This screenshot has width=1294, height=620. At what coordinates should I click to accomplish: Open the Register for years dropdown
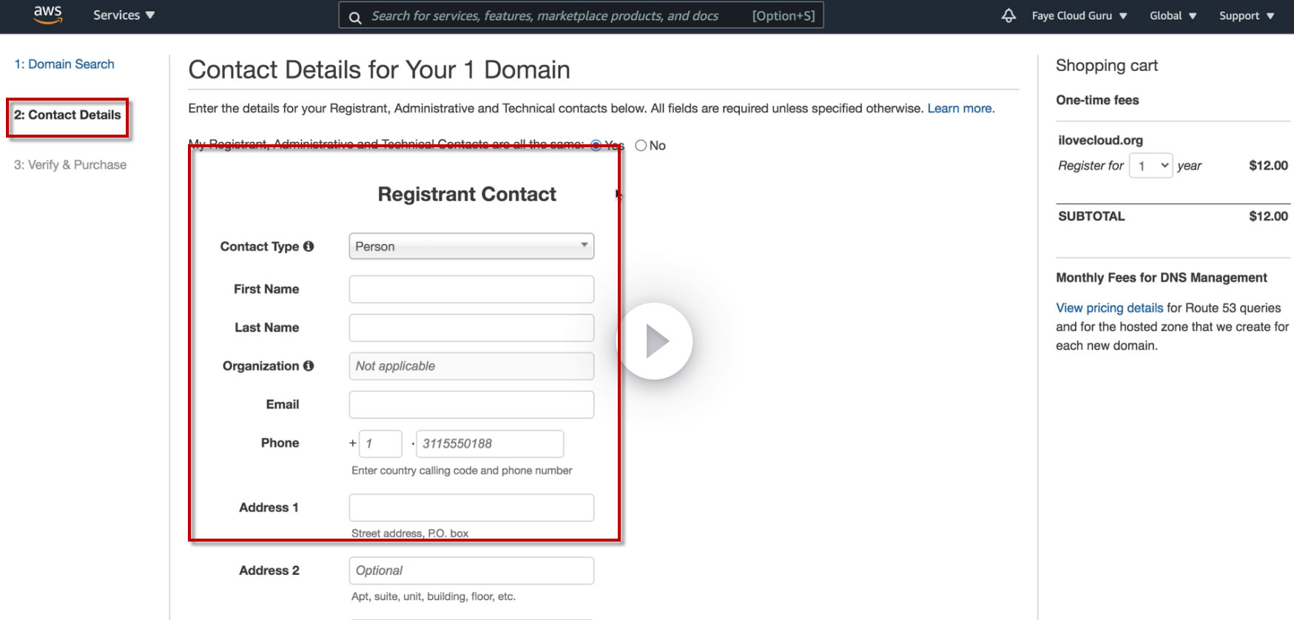[x=1150, y=166]
